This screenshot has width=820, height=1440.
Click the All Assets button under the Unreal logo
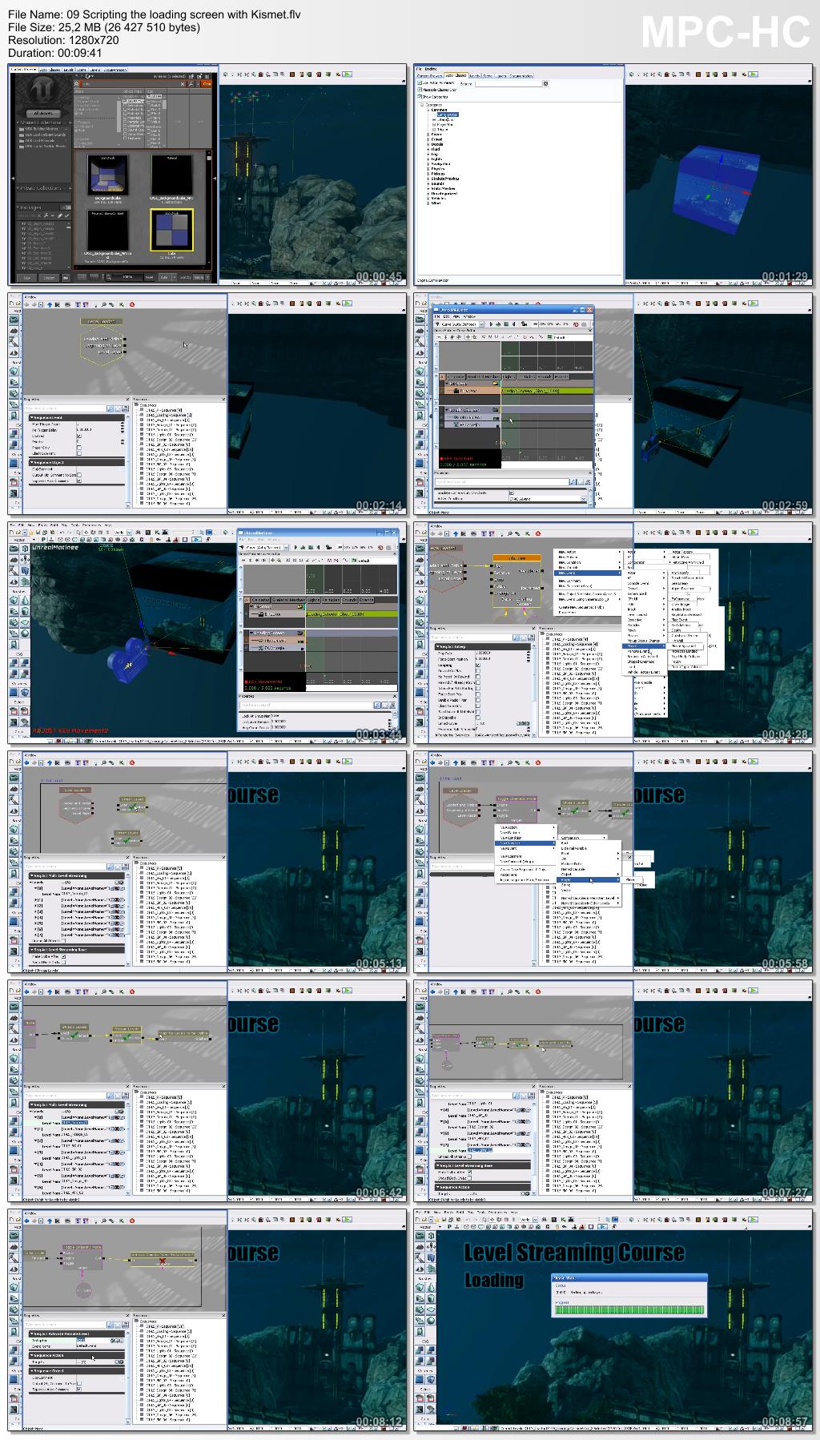click(43, 113)
